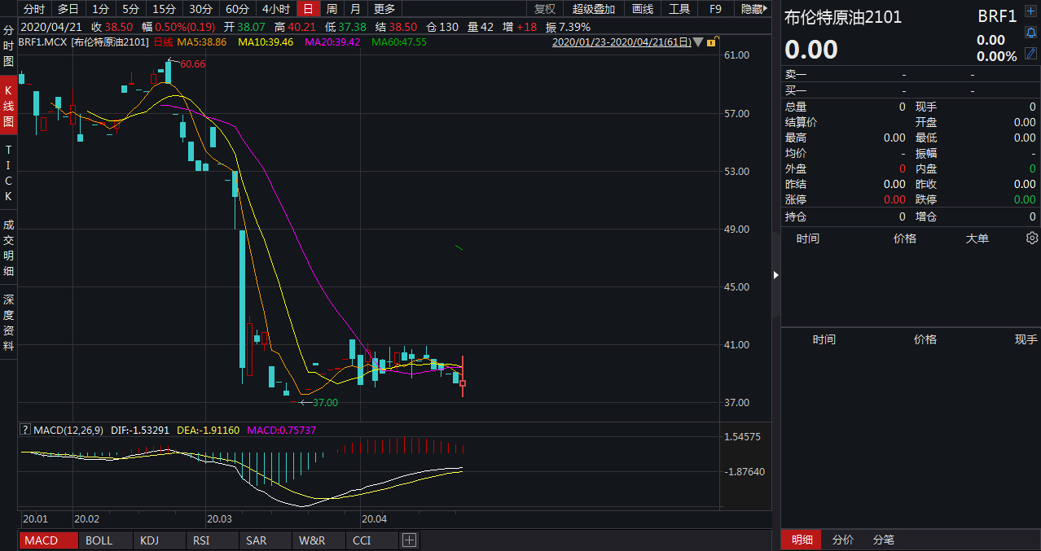Open the 分时图 sidebar view

pos(8,45)
